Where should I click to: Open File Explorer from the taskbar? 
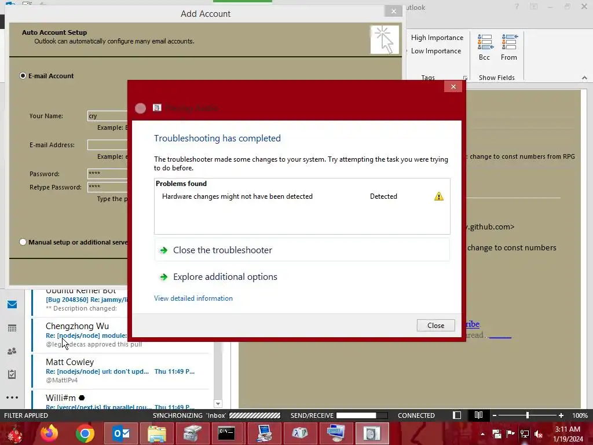coord(157,433)
